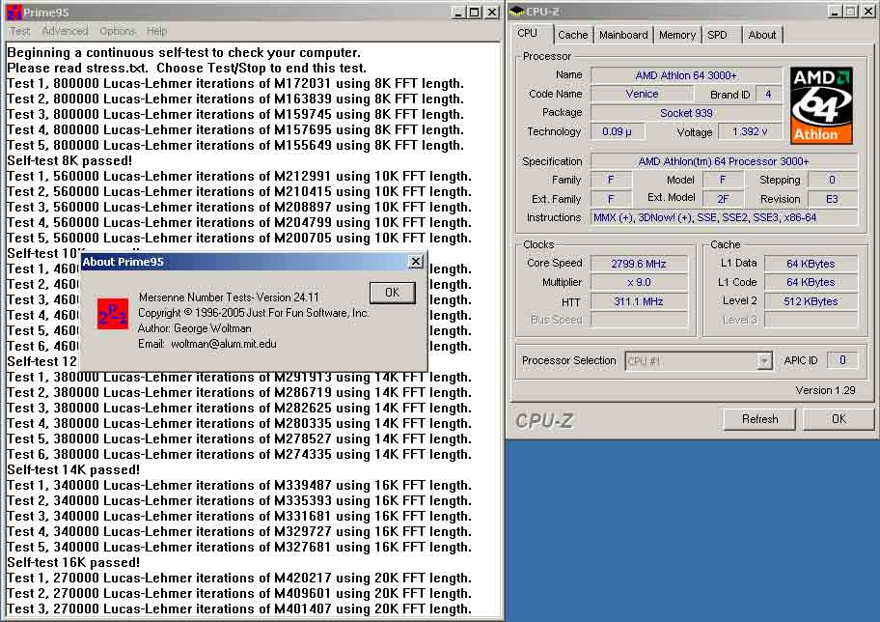Screen dimensions: 880x622
Task: Click the "Self-test 14K passed!" line
Action: pos(73,469)
